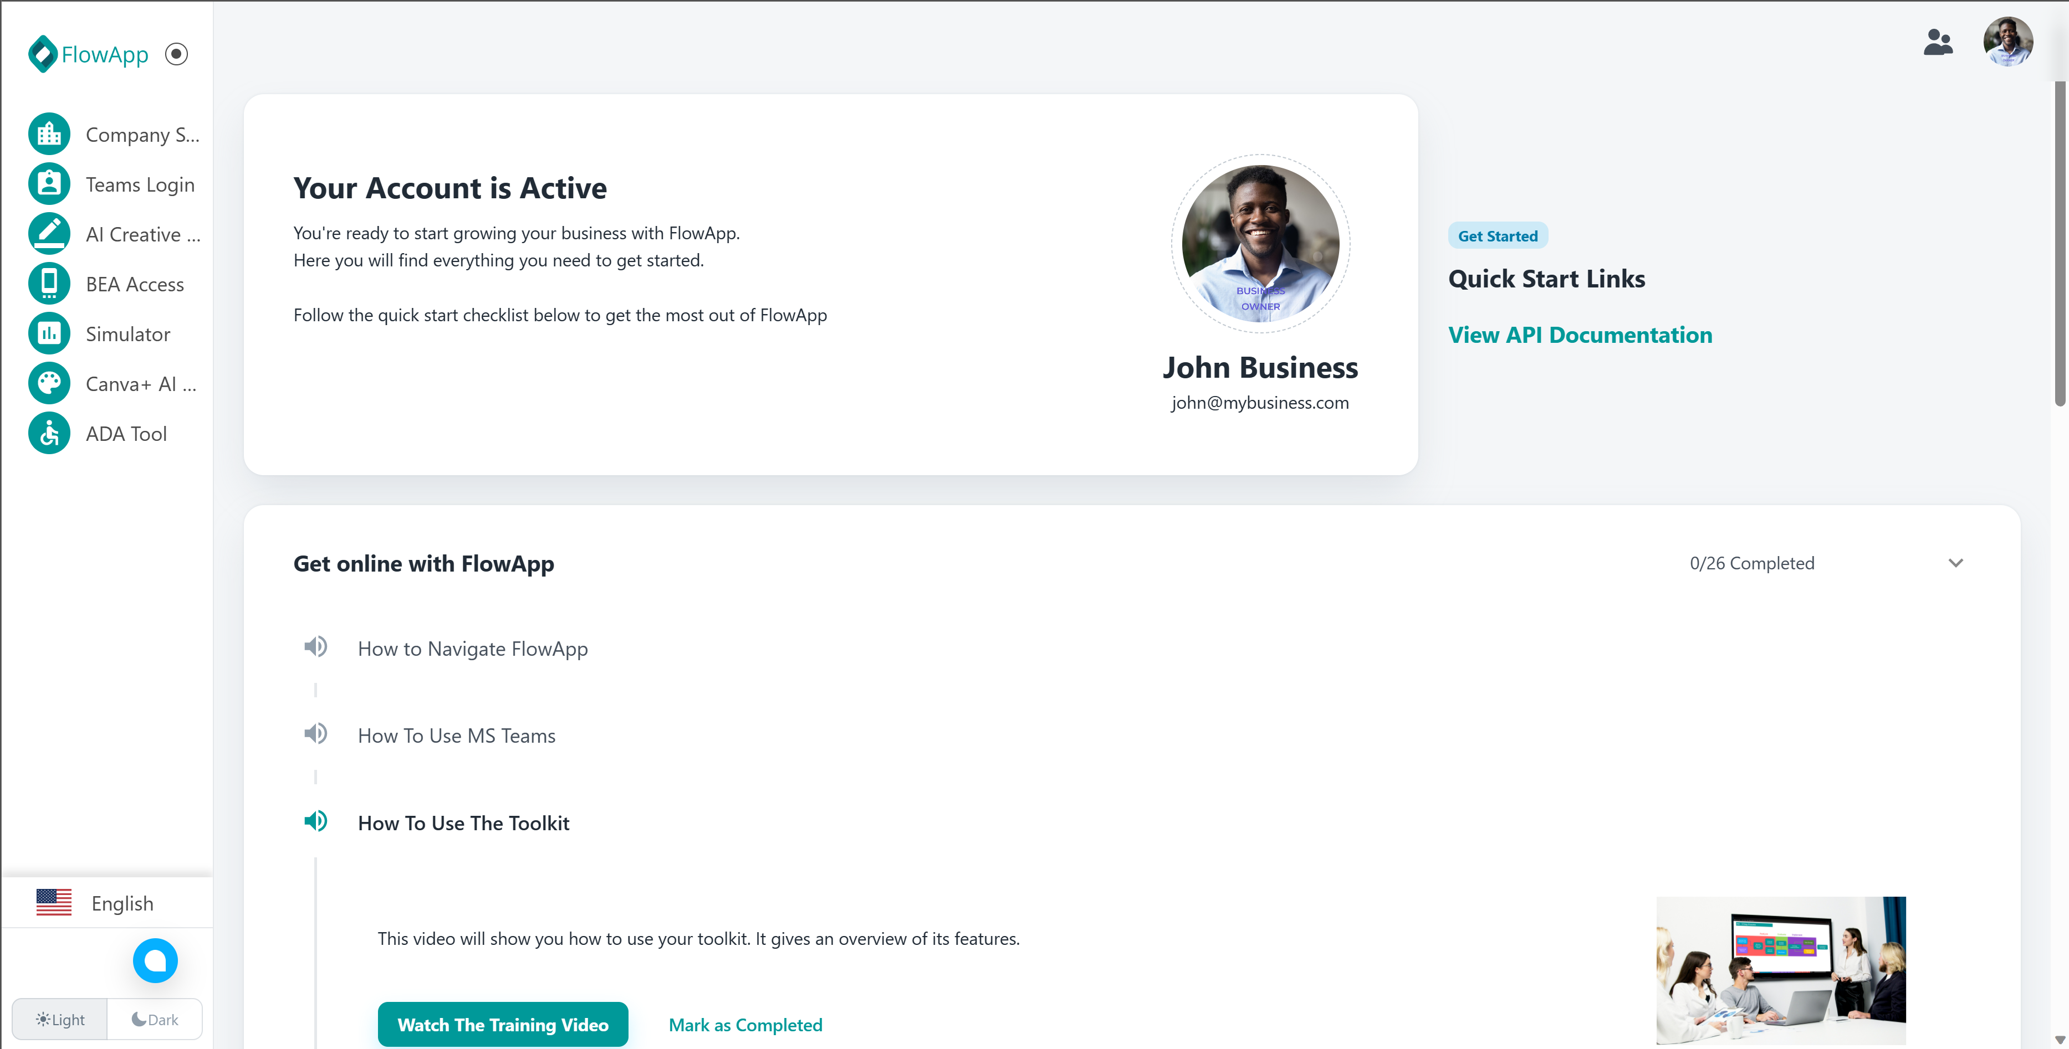Expand How to Navigate FlowApp step
This screenshot has width=2069, height=1049.
point(472,649)
